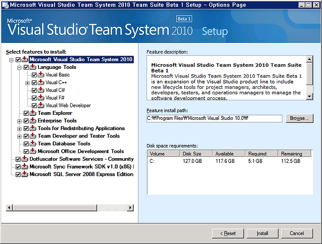Viewport: 322px width, 244px height.
Task: Click install icon for Team Developer and Tester Tools
Action: (x=33, y=136)
